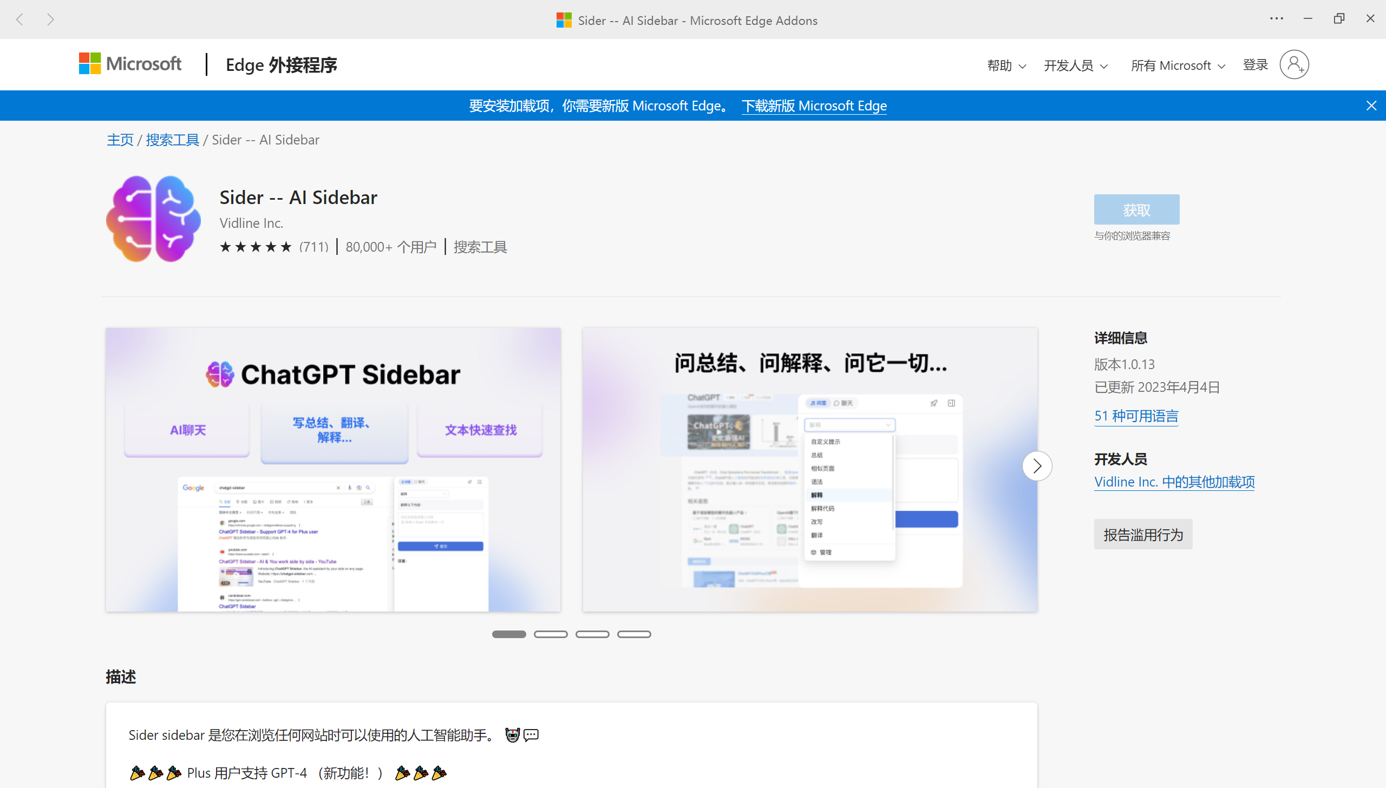
Task: Click the sign-in profile avatar icon
Action: click(1294, 65)
